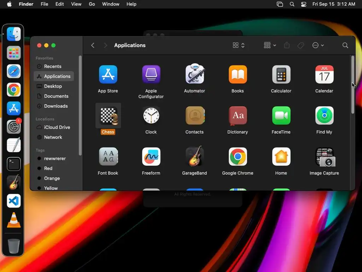362x272 pixels.
Task: Open the Apple menu
Action: point(9,4)
